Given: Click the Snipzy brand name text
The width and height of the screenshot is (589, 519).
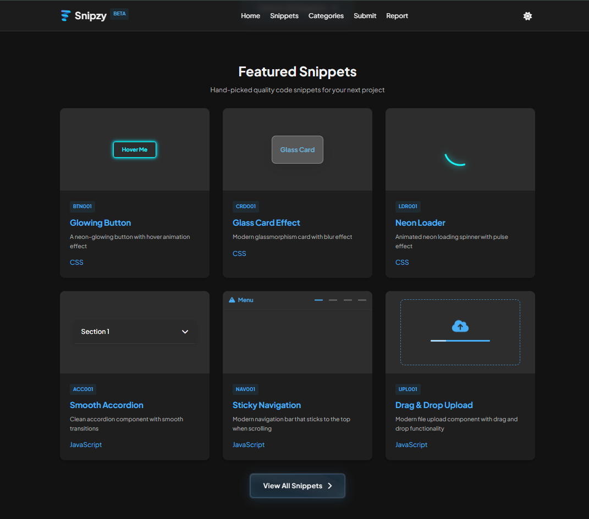Looking at the screenshot, I should click(91, 16).
